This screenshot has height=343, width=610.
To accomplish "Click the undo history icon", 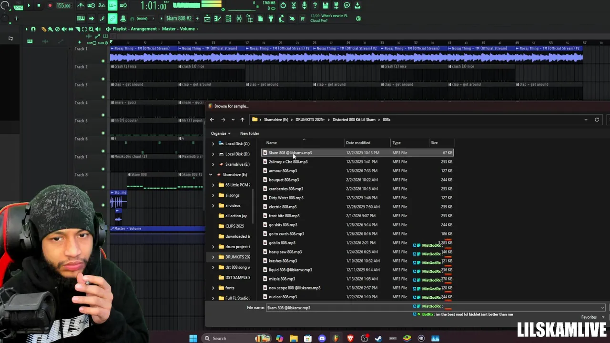I will click(x=283, y=6).
